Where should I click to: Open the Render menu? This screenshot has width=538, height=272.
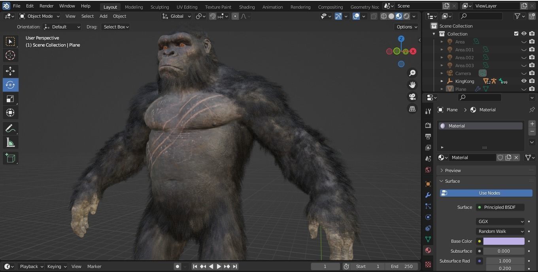46,6
